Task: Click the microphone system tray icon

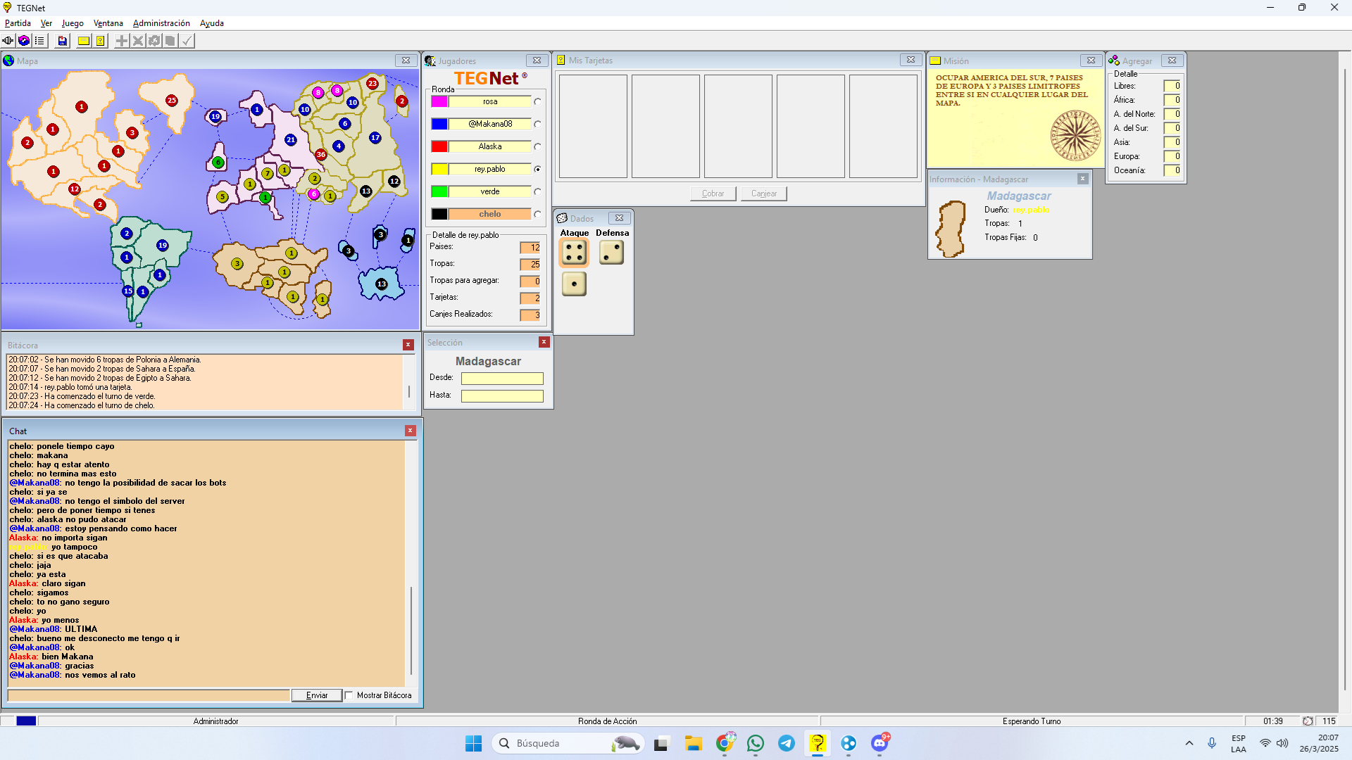Action: point(1212,743)
